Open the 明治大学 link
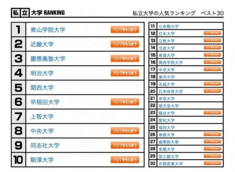Image resolution: width=235 pixels, height=172 pixels. click(x=42, y=73)
